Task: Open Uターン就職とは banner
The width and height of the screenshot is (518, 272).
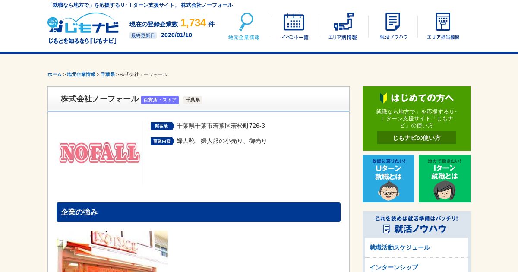Action: pos(388,179)
